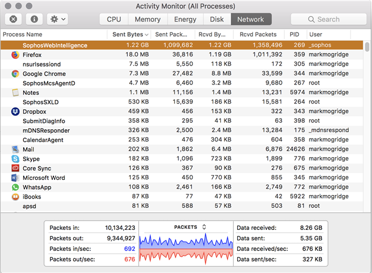Open the process info (i) button
The image size is (372, 273).
(34, 19)
